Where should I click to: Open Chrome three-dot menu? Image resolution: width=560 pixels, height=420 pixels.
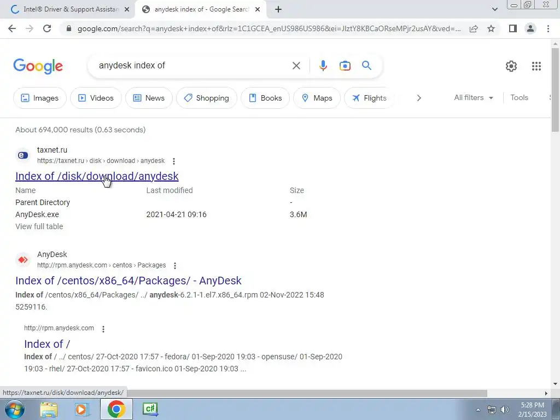tap(548, 28)
